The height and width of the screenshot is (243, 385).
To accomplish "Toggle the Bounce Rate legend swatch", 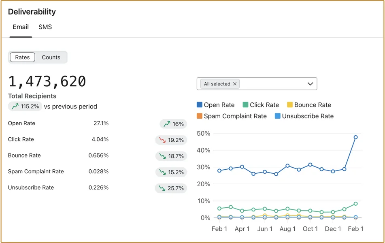I will (290, 104).
